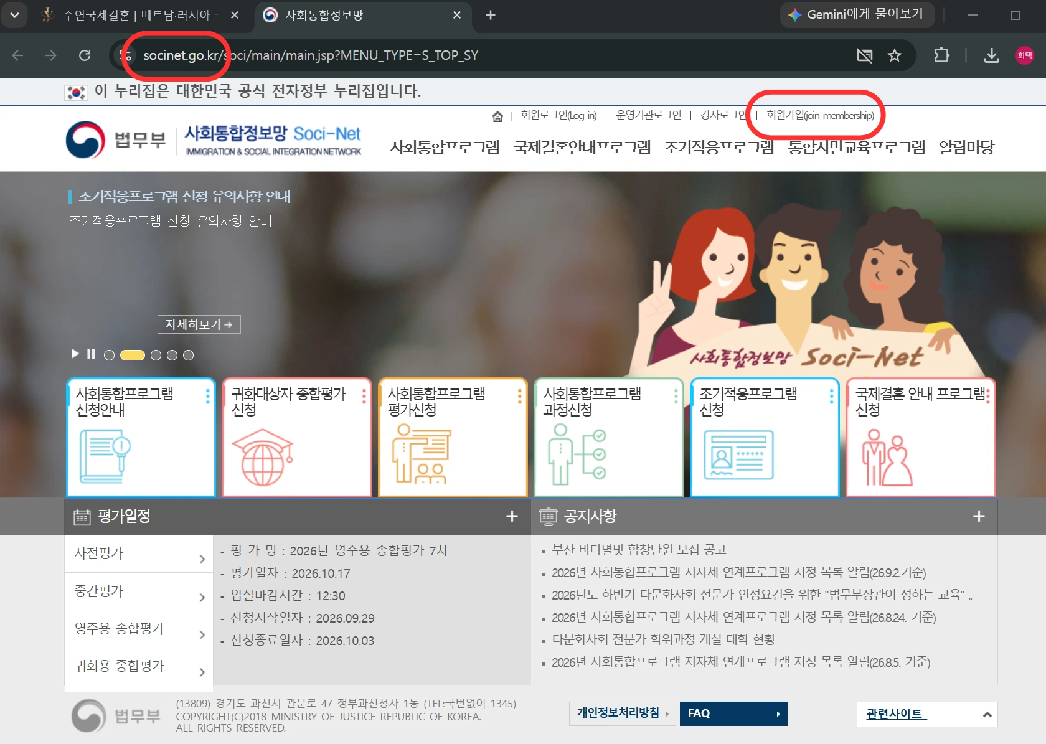Play the banner slideshow
1046x744 pixels.
[x=75, y=354]
